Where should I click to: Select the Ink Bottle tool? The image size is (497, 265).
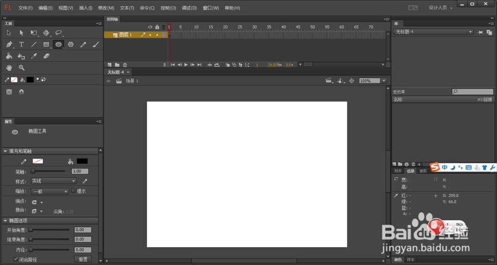[21, 56]
